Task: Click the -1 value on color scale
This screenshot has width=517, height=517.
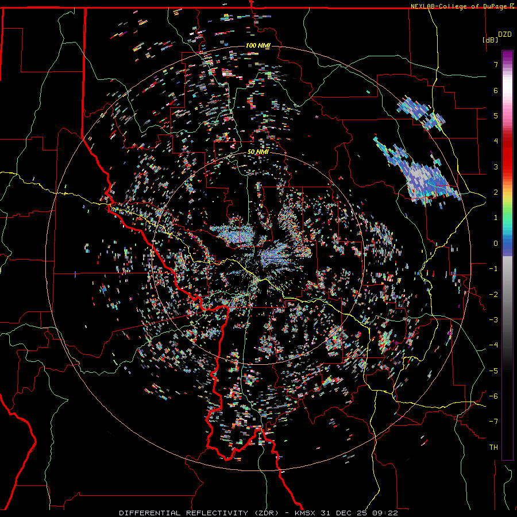Action: pyautogui.click(x=493, y=269)
